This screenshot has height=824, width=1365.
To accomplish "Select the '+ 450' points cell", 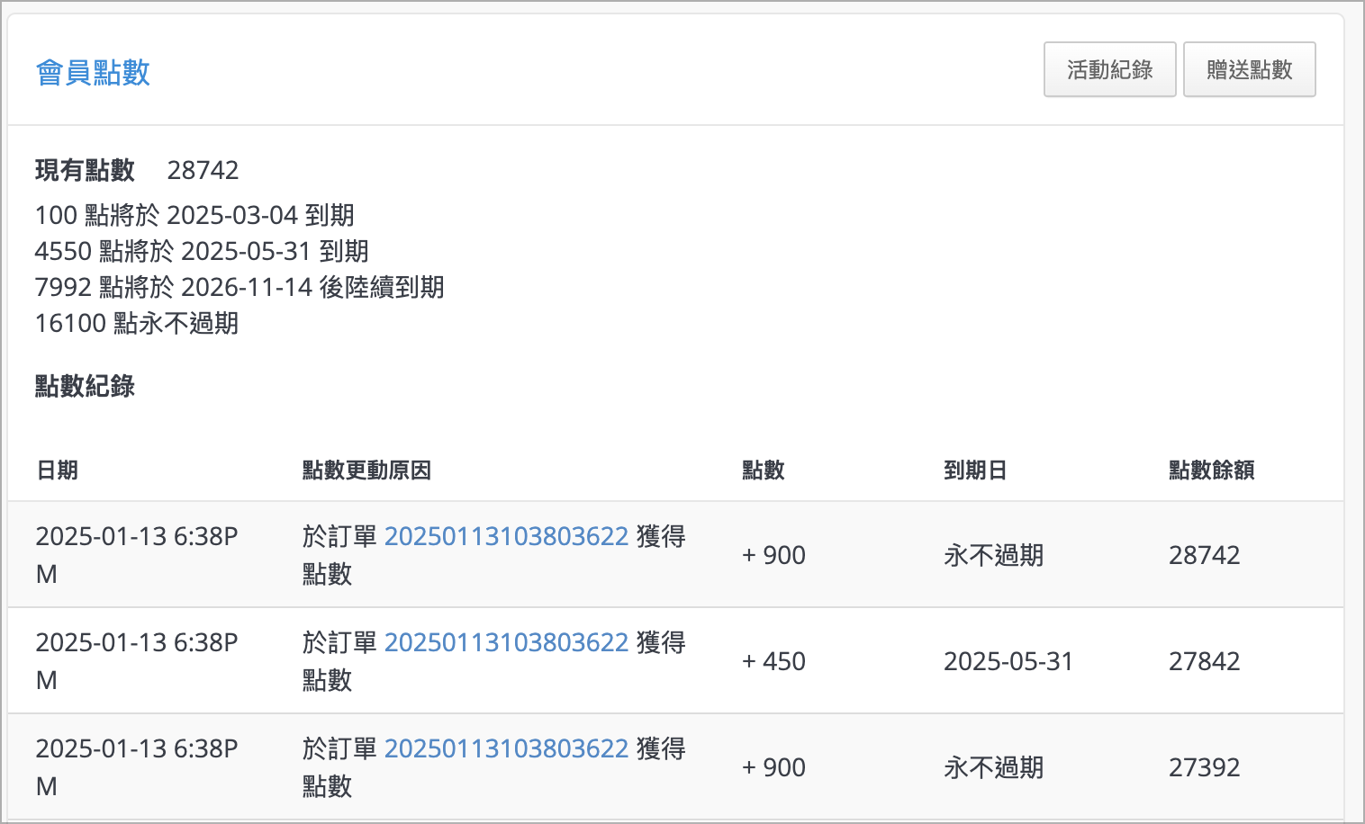I will tap(773, 661).
